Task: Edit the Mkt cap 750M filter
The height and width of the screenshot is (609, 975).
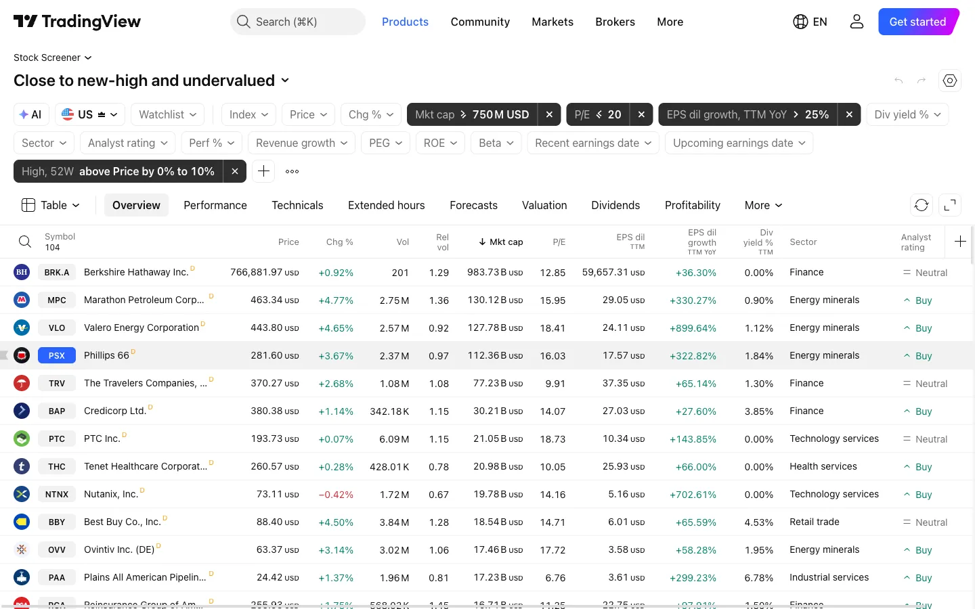Action: coord(473,114)
